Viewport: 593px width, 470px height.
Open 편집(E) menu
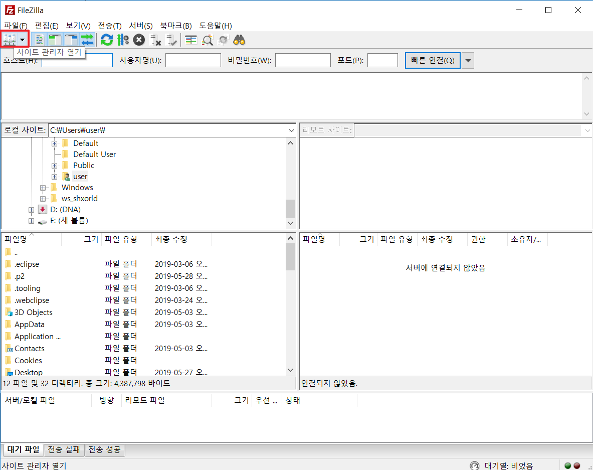(x=47, y=26)
